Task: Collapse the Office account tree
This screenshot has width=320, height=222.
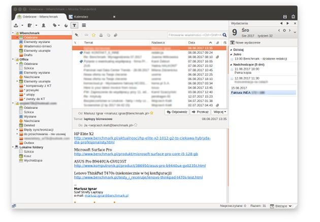Action: click(13, 59)
